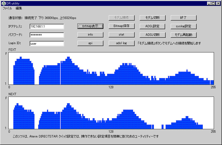Click the FEXT label

tap(12, 50)
